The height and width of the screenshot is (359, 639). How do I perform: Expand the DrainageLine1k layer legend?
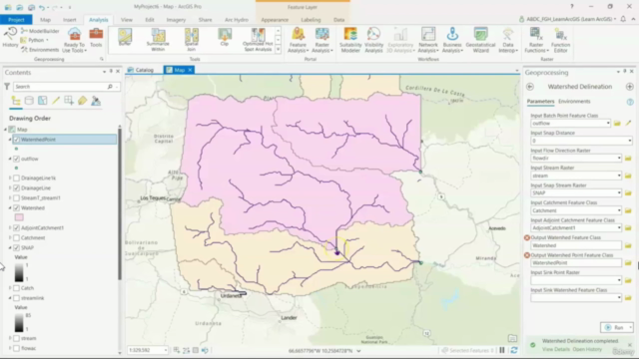click(x=10, y=178)
